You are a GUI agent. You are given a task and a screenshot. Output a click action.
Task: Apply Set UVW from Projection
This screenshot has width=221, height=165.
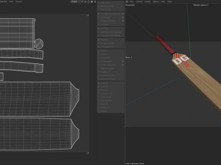[x=109, y=14]
